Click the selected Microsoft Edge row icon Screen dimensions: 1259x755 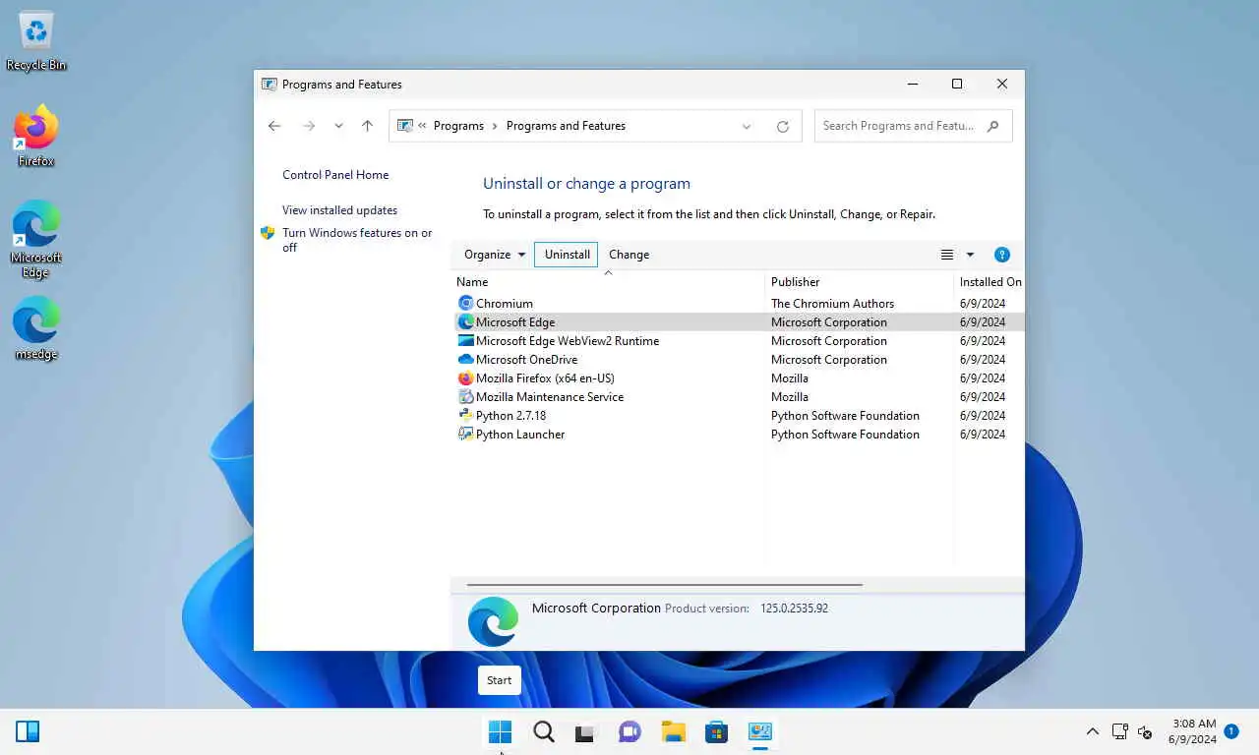point(466,322)
